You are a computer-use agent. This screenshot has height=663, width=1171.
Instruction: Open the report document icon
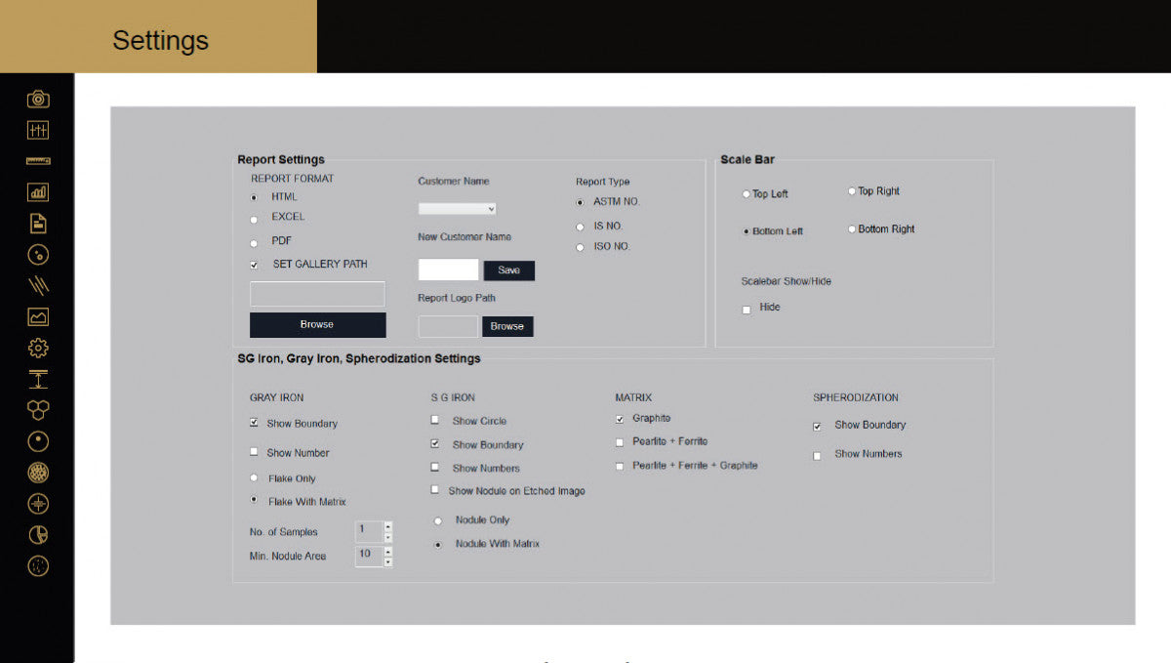point(37,223)
